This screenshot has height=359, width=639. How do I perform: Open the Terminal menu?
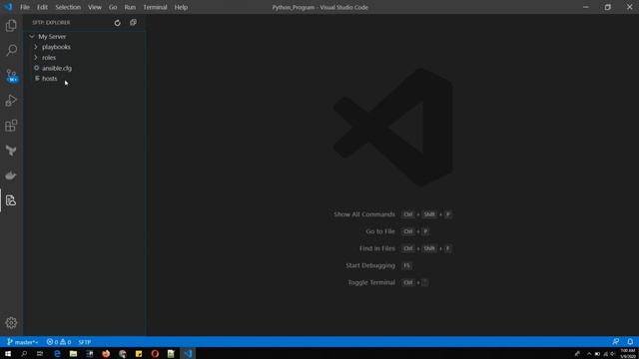pyautogui.click(x=156, y=7)
